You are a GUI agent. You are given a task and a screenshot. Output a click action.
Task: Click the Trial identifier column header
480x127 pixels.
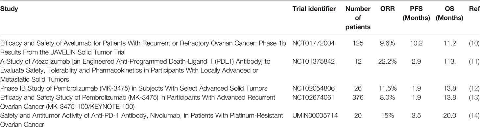[x=314, y=9]
